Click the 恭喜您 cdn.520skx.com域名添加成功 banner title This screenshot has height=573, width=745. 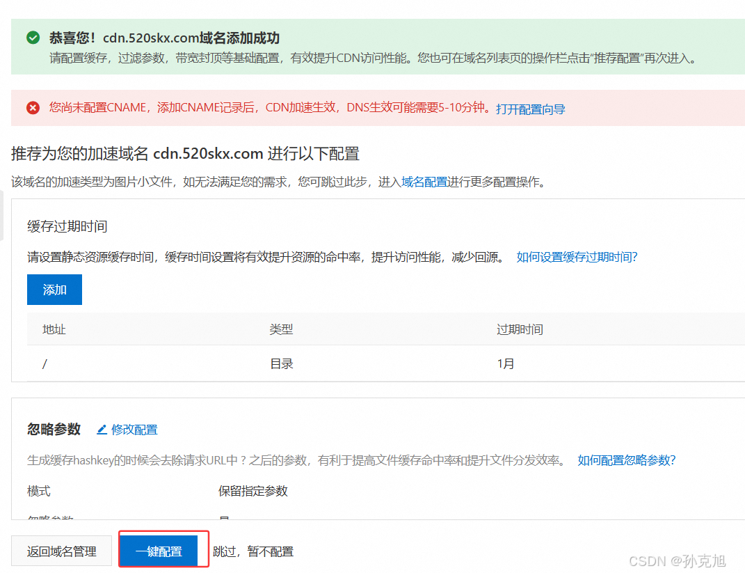point(164,38)
